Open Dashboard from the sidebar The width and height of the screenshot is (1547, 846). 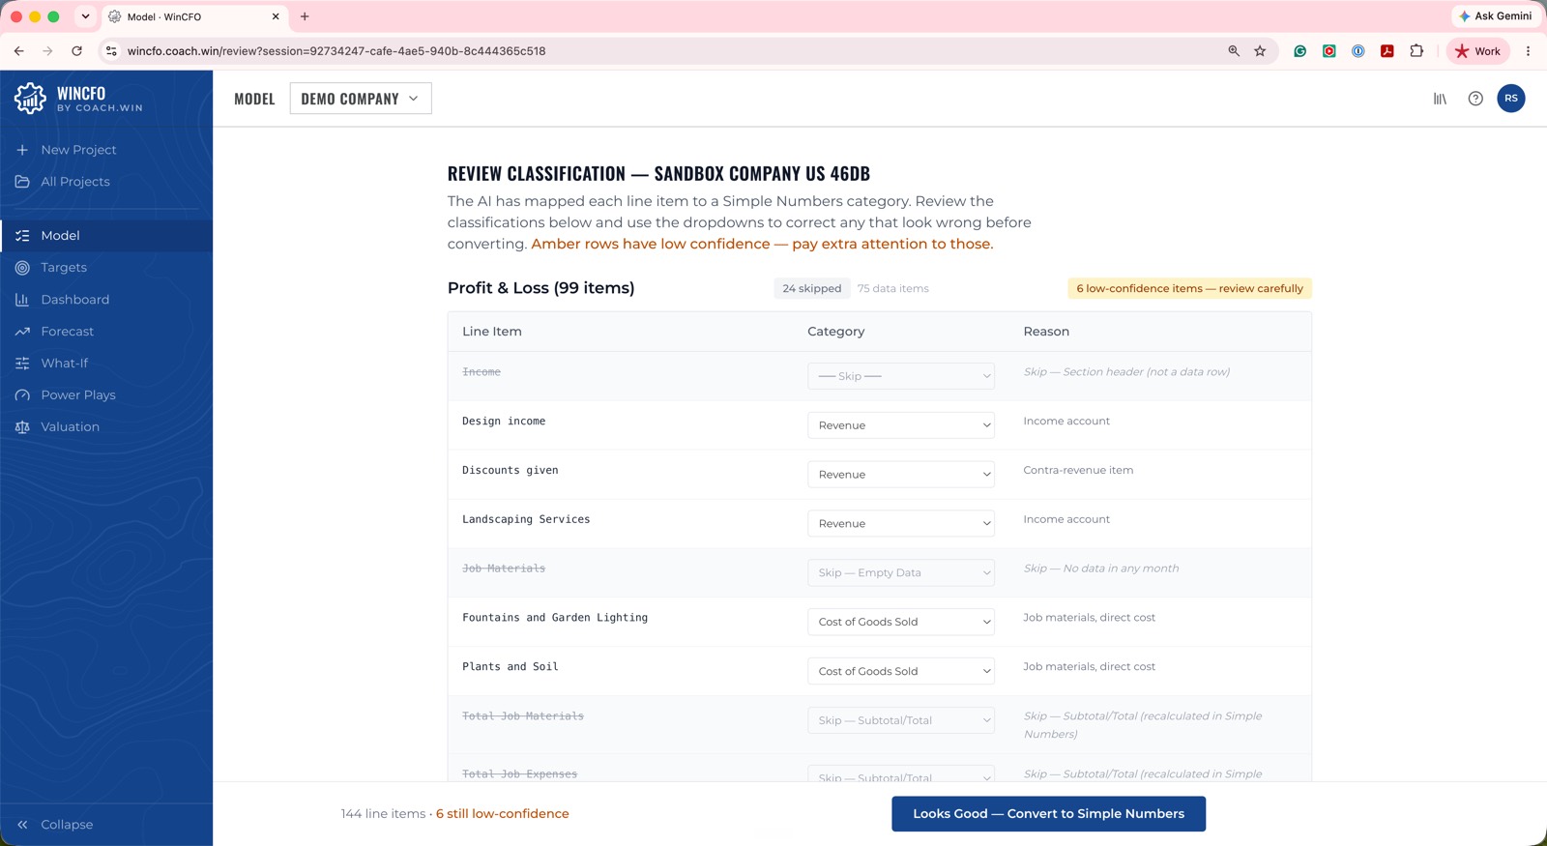tap(106, 300)
